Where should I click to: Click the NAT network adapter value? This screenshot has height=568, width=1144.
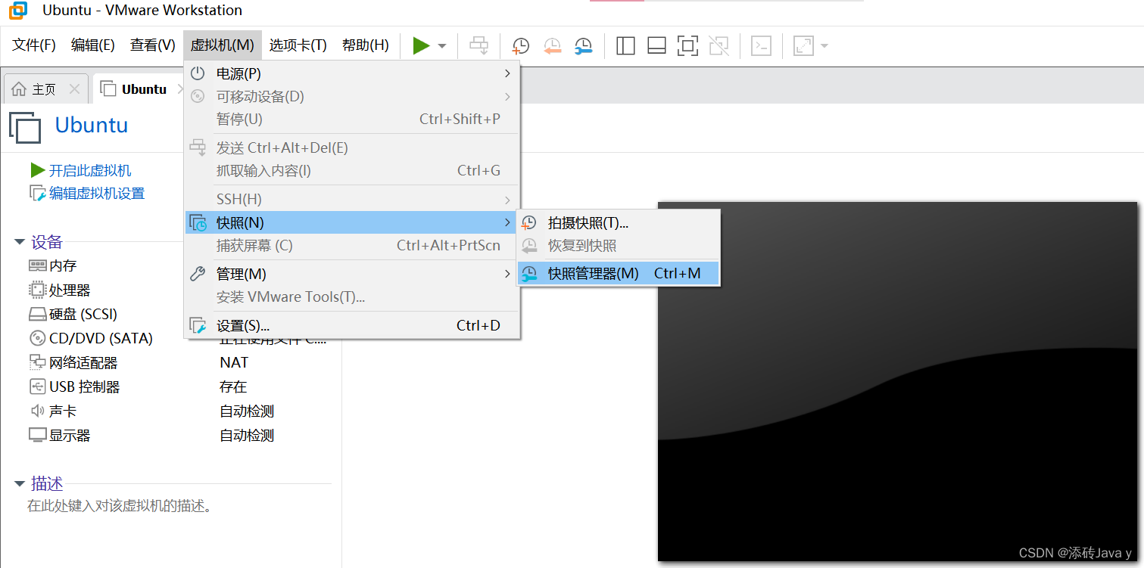(234, 362)
